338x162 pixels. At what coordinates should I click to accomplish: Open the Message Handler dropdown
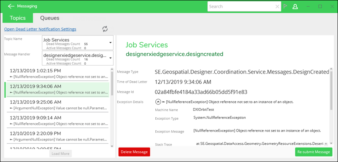coord(78,58)
